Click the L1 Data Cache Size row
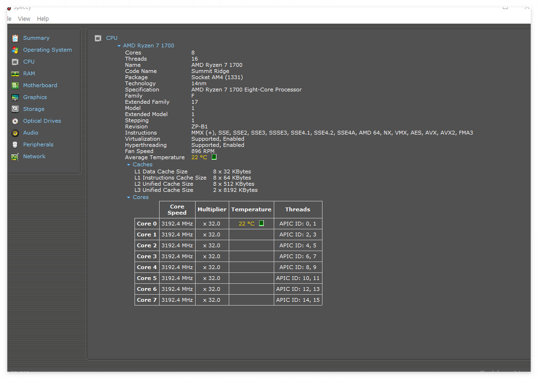538x379 pixels. (x=193, y=171)
